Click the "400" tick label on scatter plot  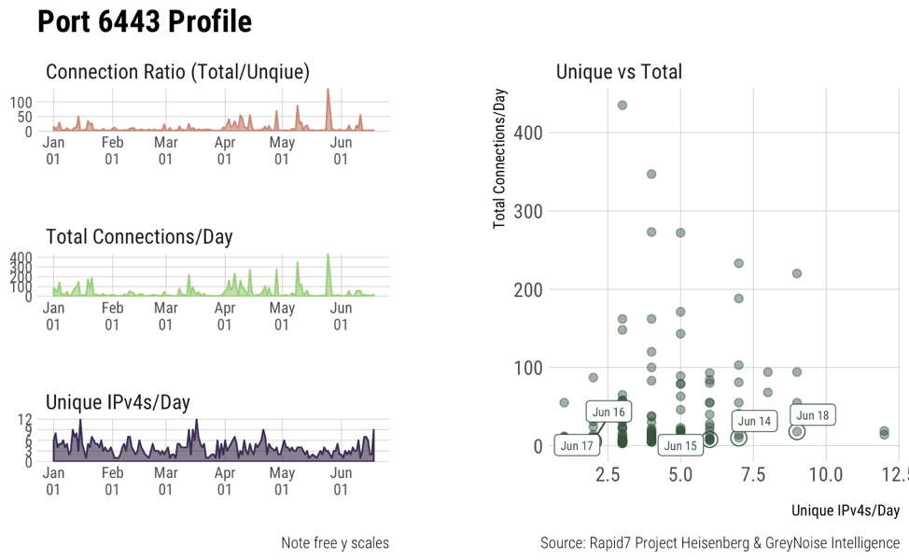point(528,133)
